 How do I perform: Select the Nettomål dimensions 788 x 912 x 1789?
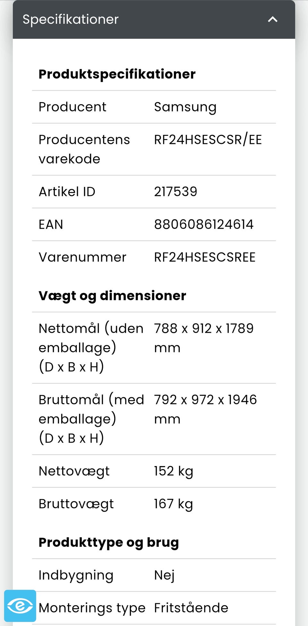point(204,328)
